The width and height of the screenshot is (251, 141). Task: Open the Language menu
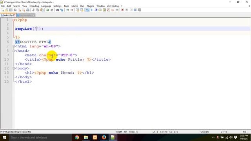click(46, 6)
